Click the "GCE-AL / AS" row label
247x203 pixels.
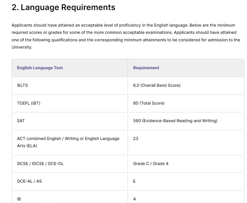coord(29,181)
